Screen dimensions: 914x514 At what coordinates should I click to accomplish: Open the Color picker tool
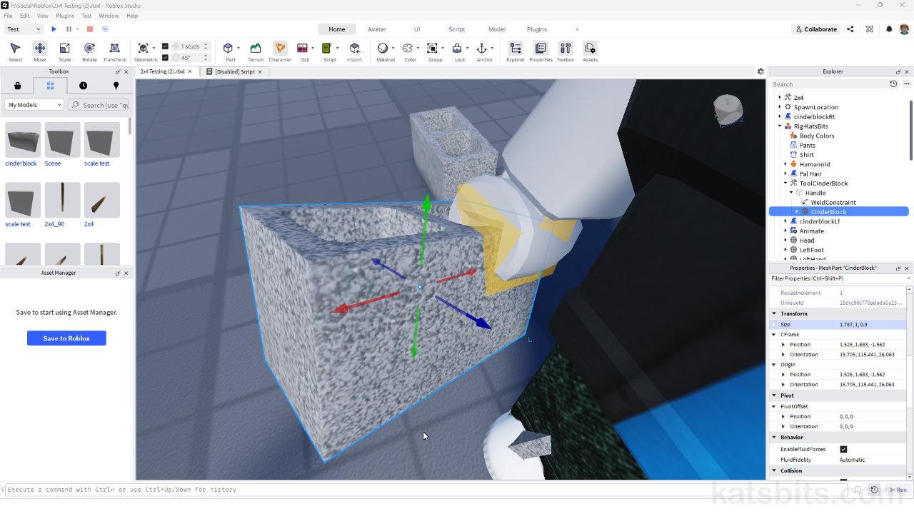tap(410, 51)
